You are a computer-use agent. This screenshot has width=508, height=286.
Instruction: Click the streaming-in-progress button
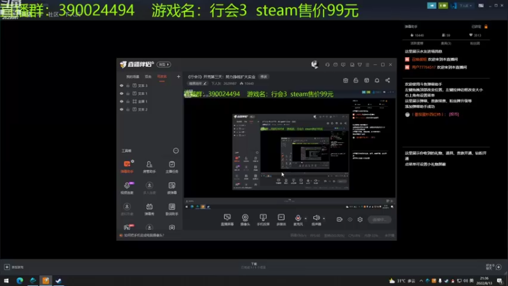pyautogui.click(x=379, y=219)
